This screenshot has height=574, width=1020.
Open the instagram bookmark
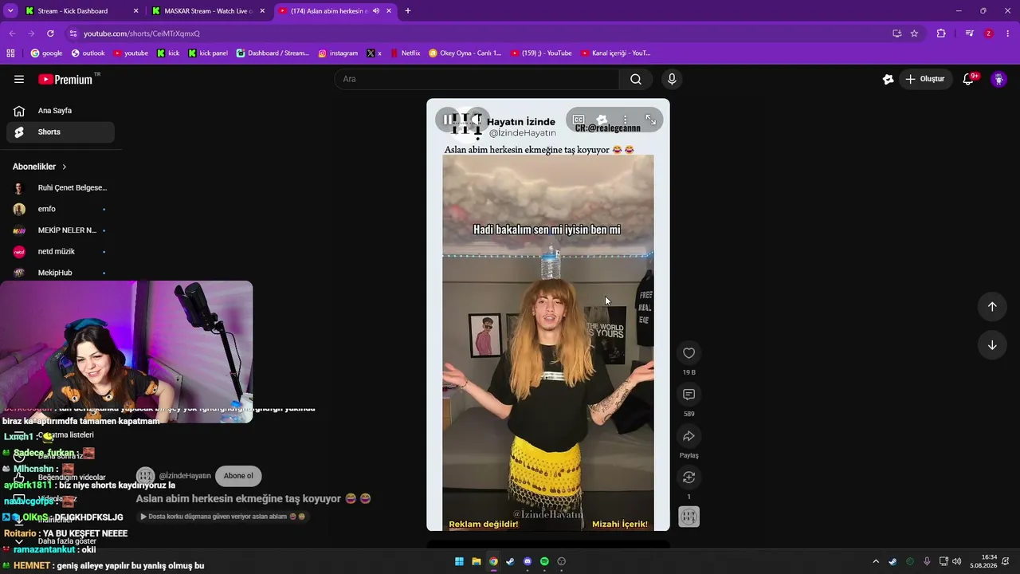(x=338, y=53)
